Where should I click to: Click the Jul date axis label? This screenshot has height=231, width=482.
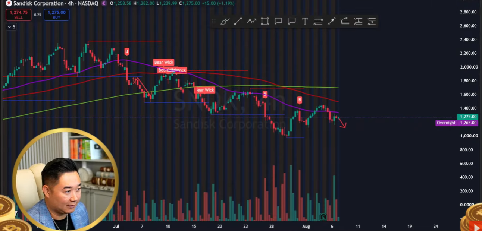tap(116, 226)
